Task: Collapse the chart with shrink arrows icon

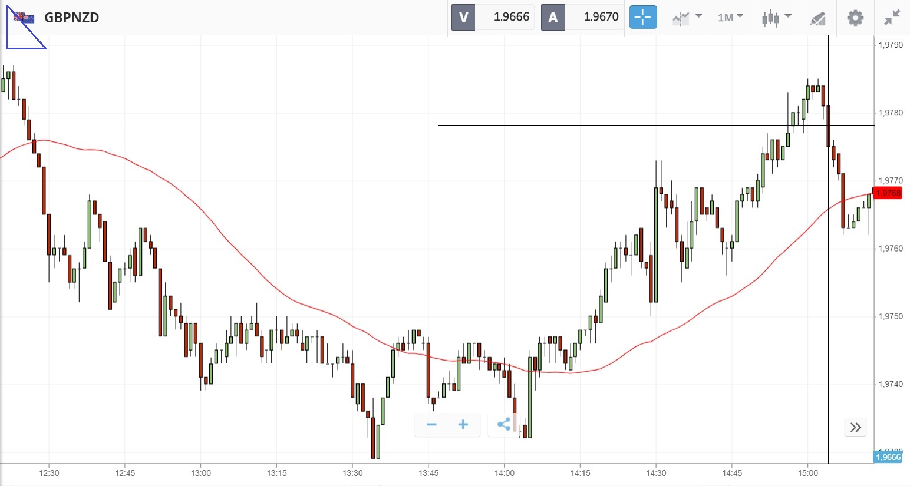Action: point(892,18)
